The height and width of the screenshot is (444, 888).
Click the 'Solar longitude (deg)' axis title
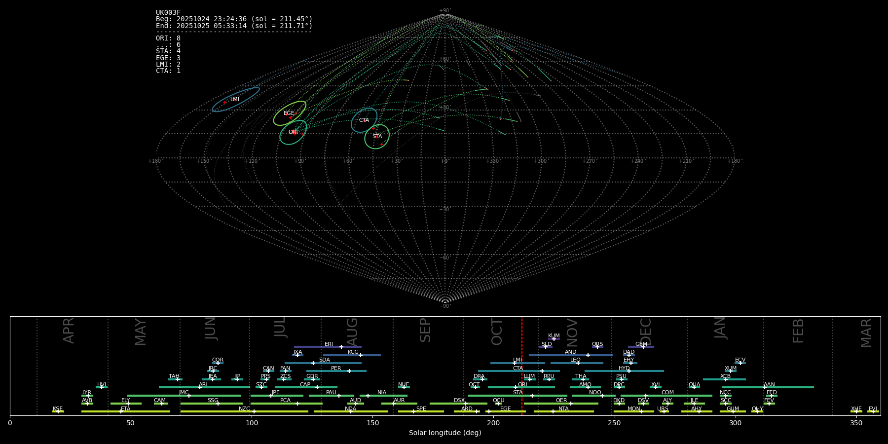click(x=445, y=433)
